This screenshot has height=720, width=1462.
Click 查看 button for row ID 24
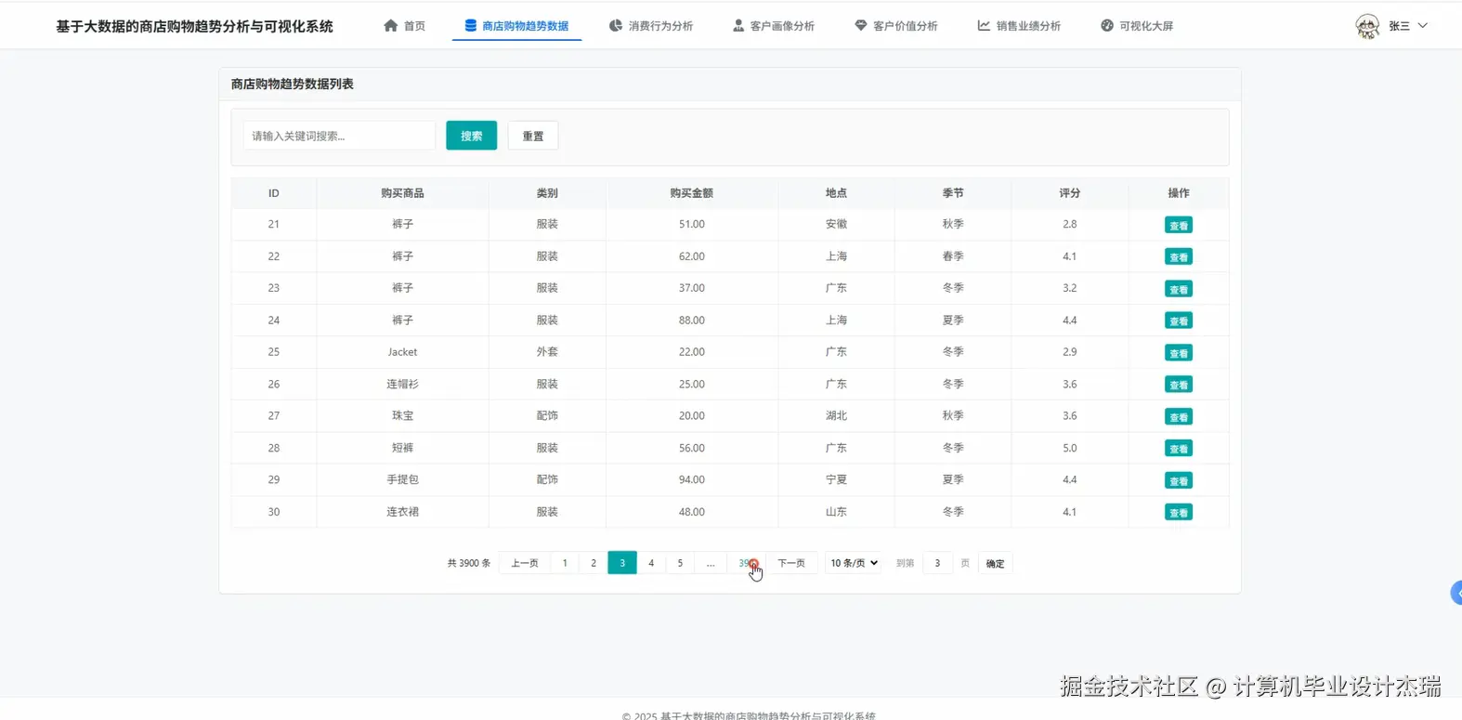(1179, 321)
